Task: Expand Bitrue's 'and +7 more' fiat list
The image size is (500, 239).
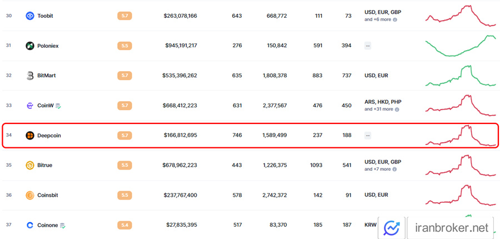Action: (x=378, y=169)
